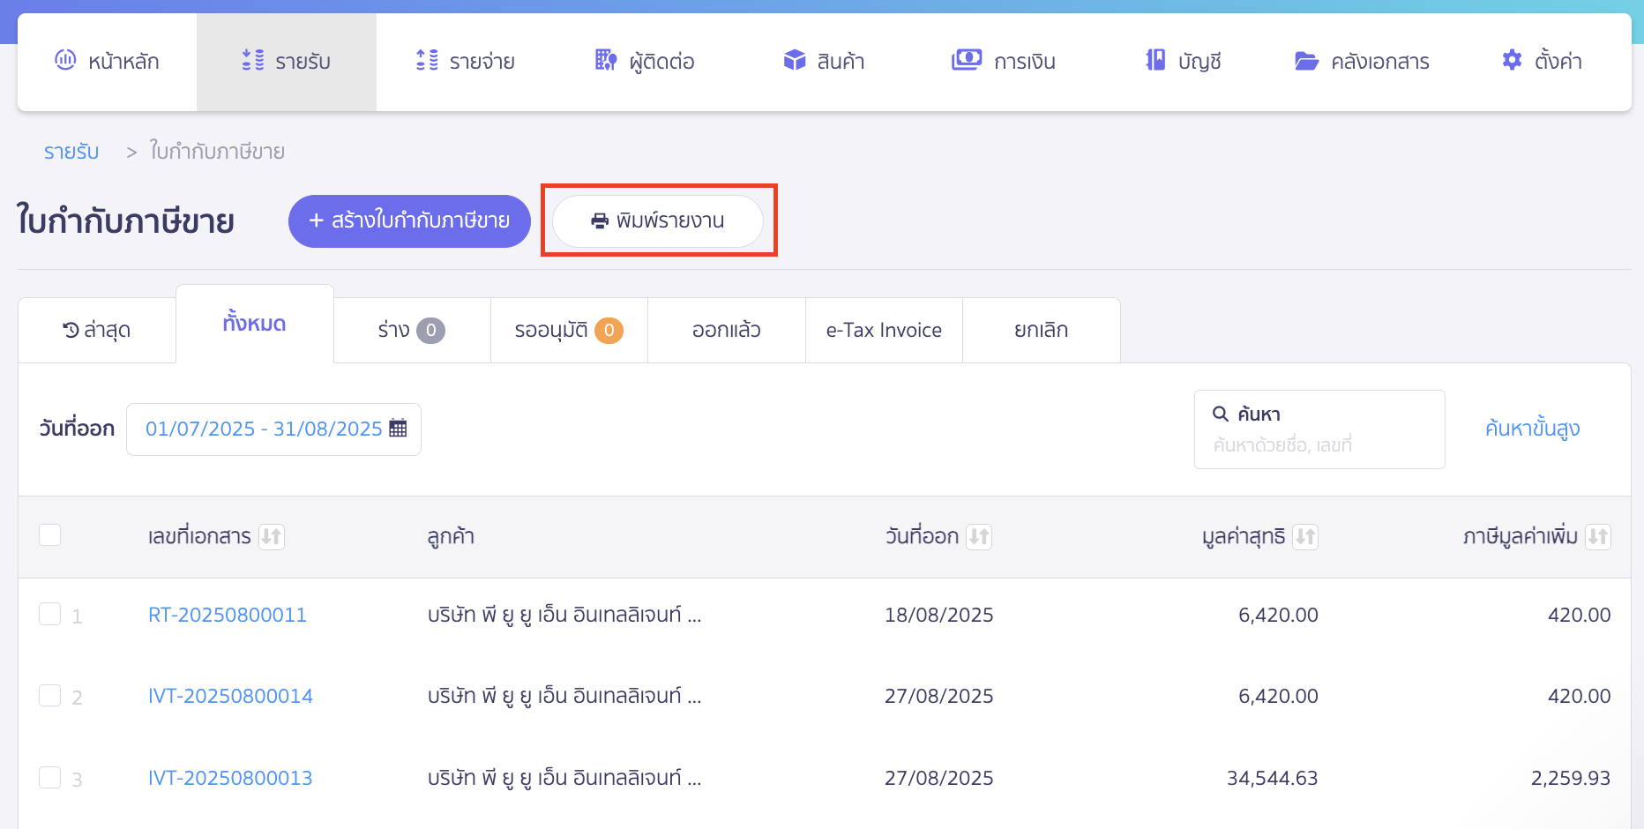Check the checkbox for IVT-20250800014

point(49,695)
